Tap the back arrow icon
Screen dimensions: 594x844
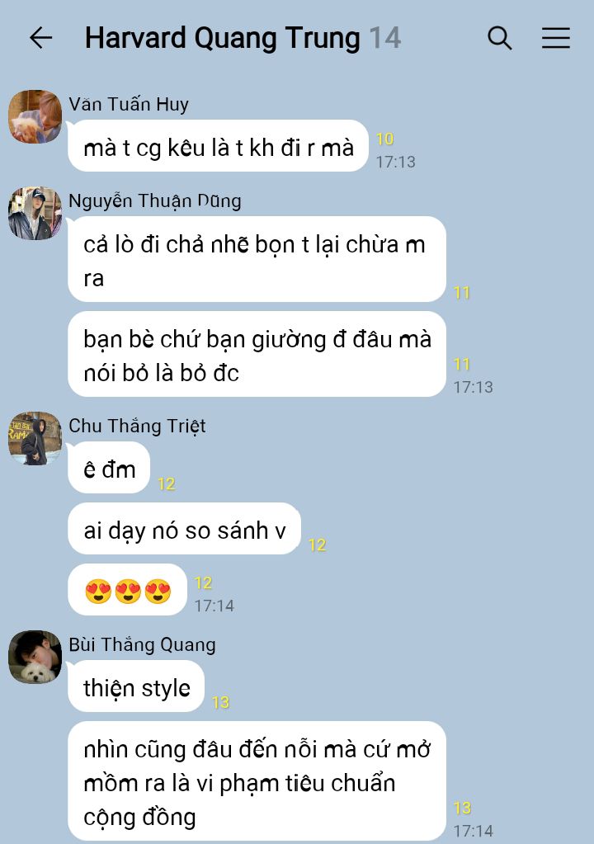pyautogui.click(x=41, y=38)
